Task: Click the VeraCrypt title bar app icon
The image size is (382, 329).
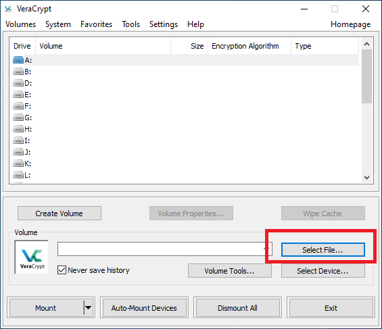Action: coord(8,9)
